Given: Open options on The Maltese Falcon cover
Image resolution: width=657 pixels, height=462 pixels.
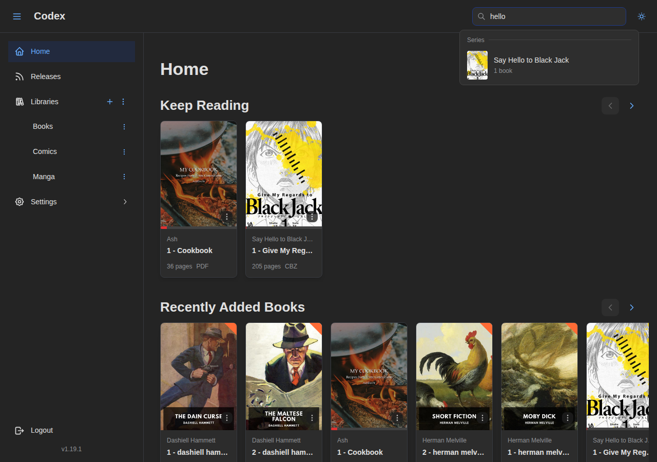Looking at the screenshot, I should [x=312, y=418].
